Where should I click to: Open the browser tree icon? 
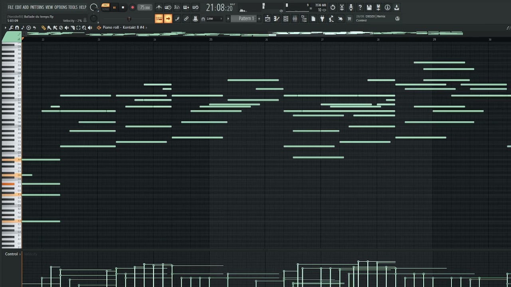[x=304, y=19]
